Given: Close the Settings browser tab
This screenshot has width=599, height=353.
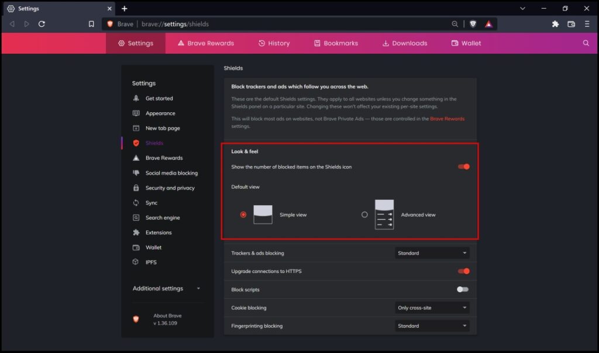Looking at the screenshot, I should point(109,8).
